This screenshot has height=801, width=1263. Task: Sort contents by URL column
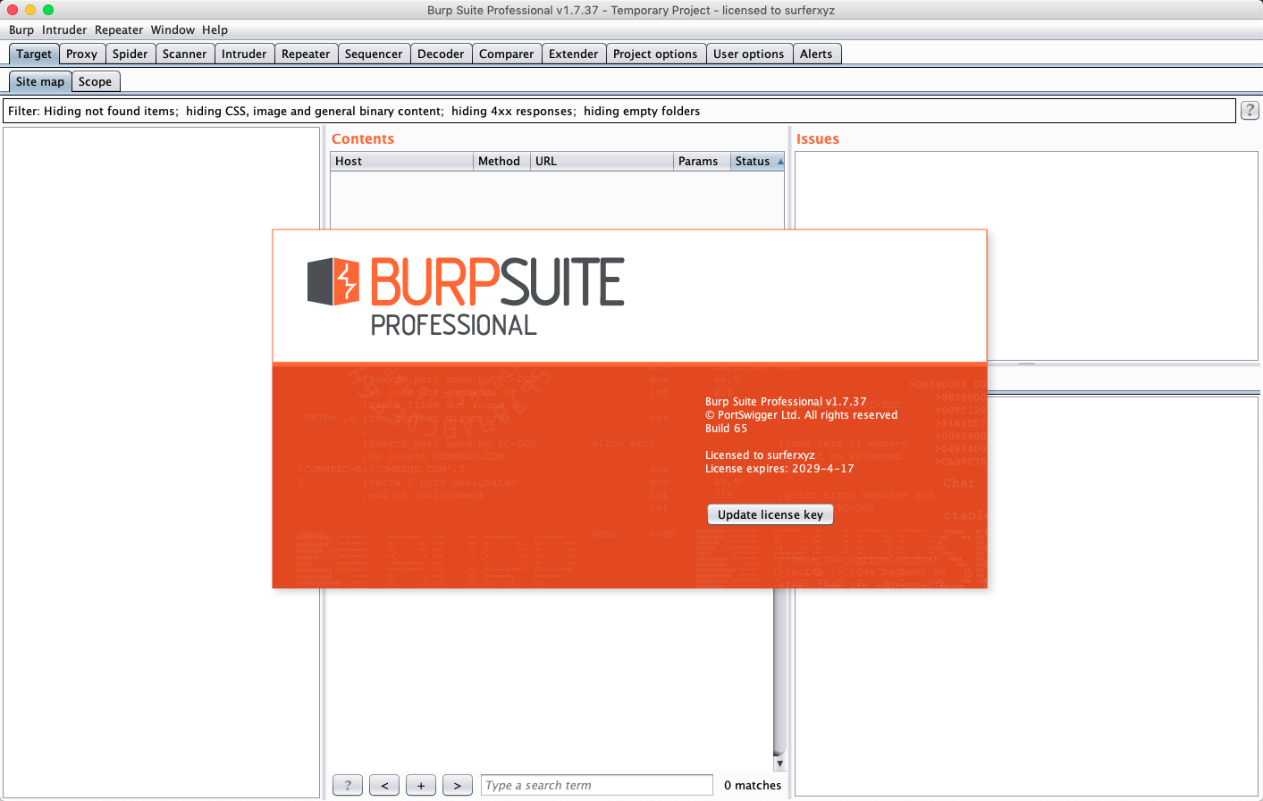[602, 161]
